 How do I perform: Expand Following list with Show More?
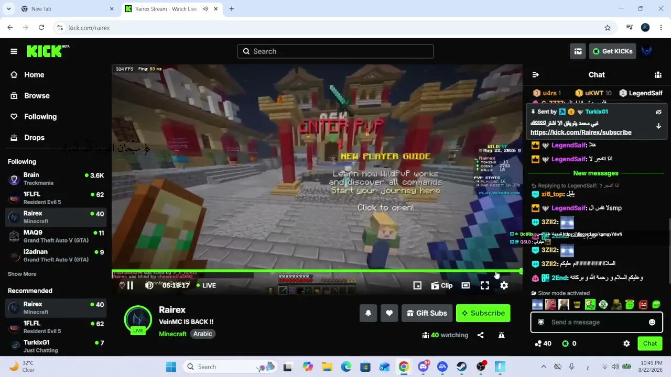pyautogui.click(x=22, y=274)
